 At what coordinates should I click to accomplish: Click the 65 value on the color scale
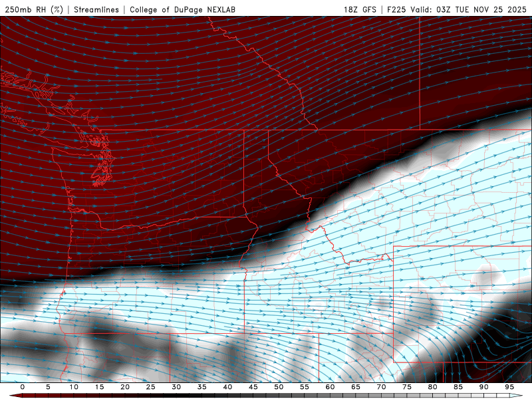coord(356,387)
